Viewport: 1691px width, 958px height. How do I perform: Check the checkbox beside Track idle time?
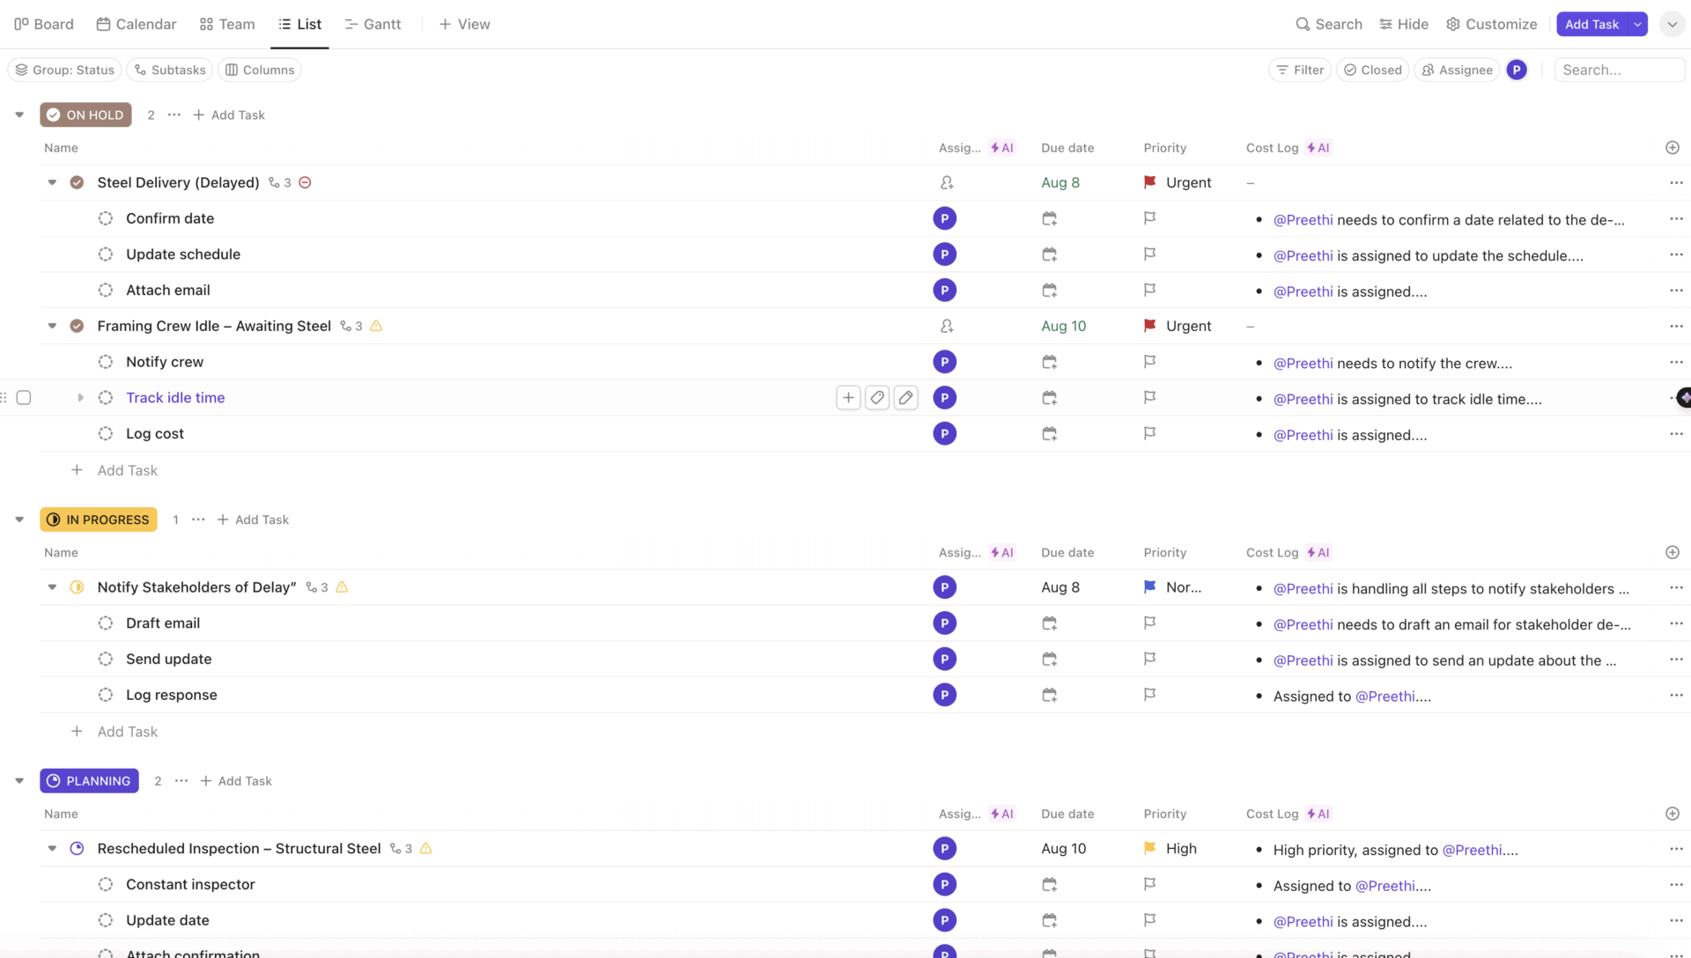click(24, 398)
